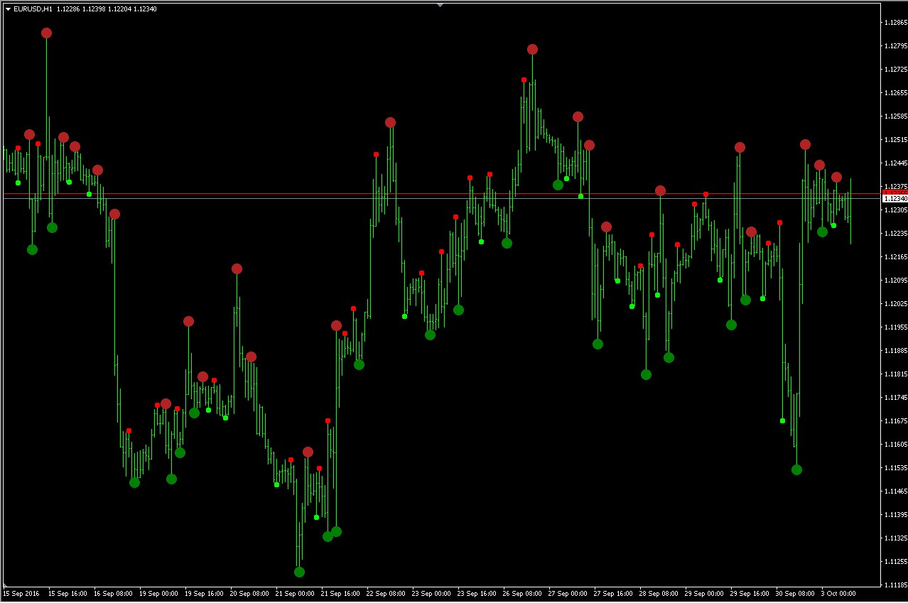Click the red highlighted price label on scale
Image resolution: width=908 pixels, height=603 pixels.
coord(893,192)
